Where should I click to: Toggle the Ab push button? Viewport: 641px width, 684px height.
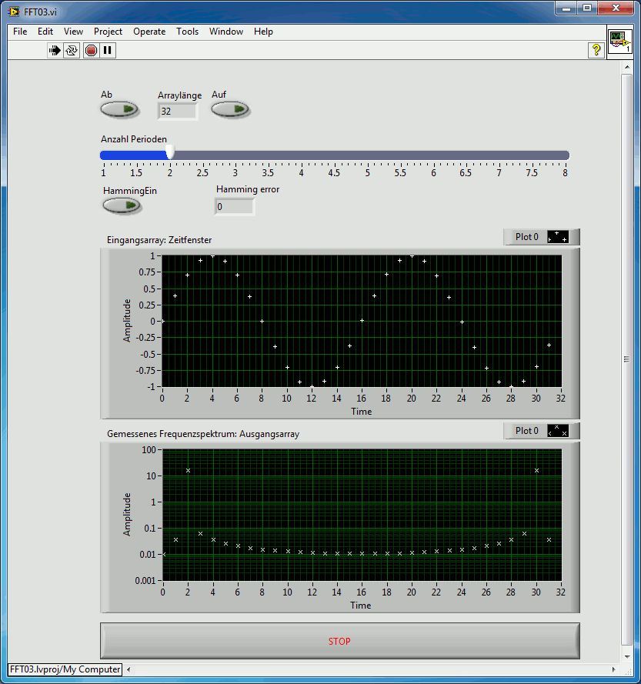[119, 109]
